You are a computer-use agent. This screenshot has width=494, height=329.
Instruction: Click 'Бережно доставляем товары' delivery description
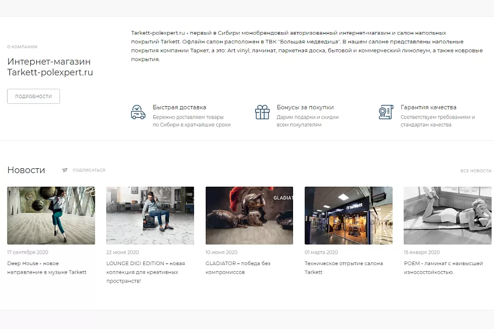tap(192, 121)
